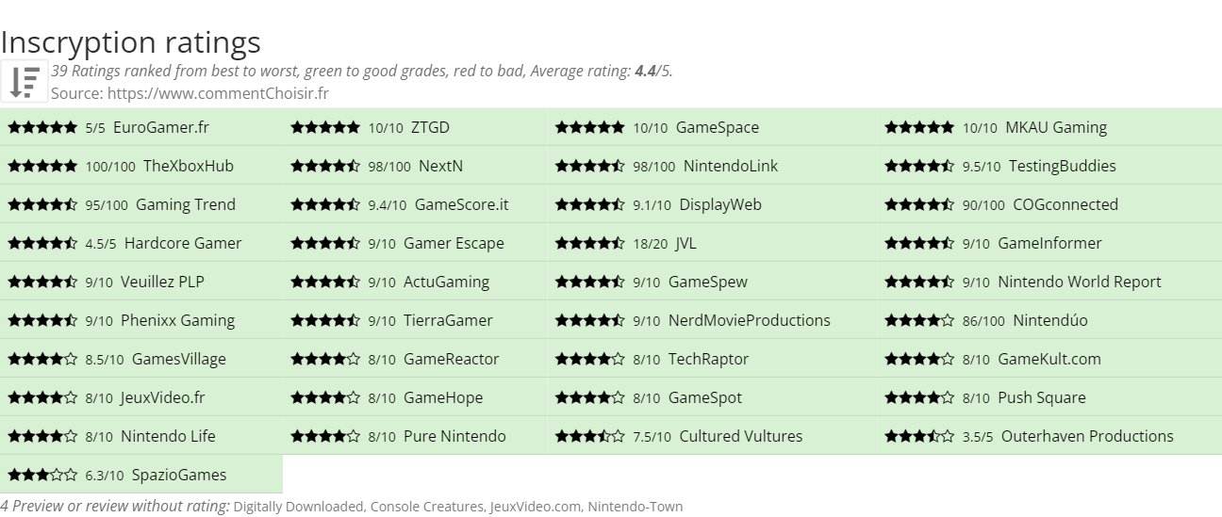Click the TheXboxHub star rating icon
Image resolution: width=1222 pixels, height=517 pixels.
click(x=42, y=166)
